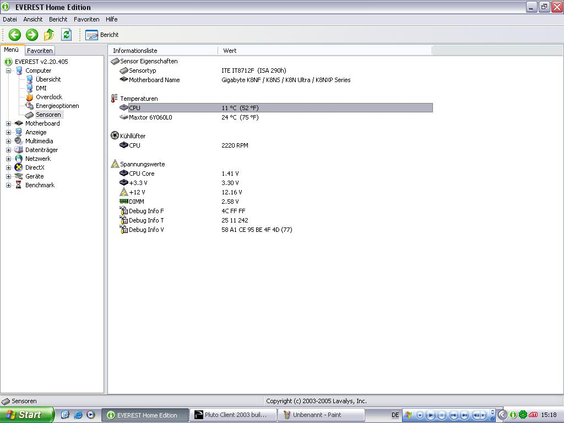Click the Wert column header

point(325,51)
